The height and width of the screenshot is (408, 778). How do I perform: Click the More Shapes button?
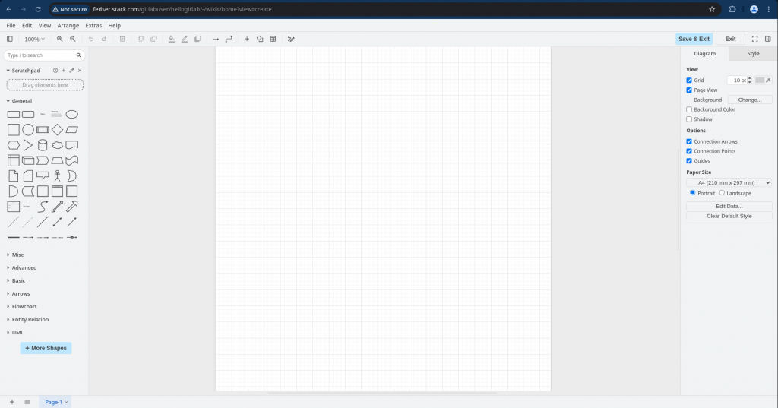[46, 348]
